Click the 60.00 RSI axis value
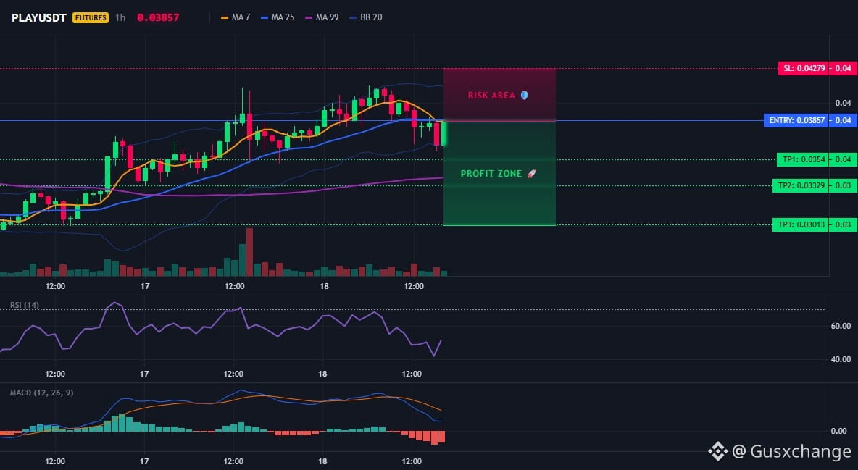858x470 pixels. pyautogui.click(x=841, y=326)
